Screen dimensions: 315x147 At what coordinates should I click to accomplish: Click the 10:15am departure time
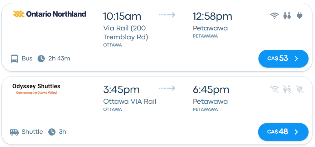point(122,16)
